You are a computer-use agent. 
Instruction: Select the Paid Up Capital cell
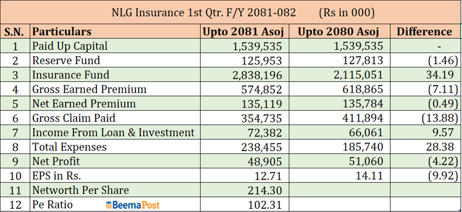click(x=70, y=46)
